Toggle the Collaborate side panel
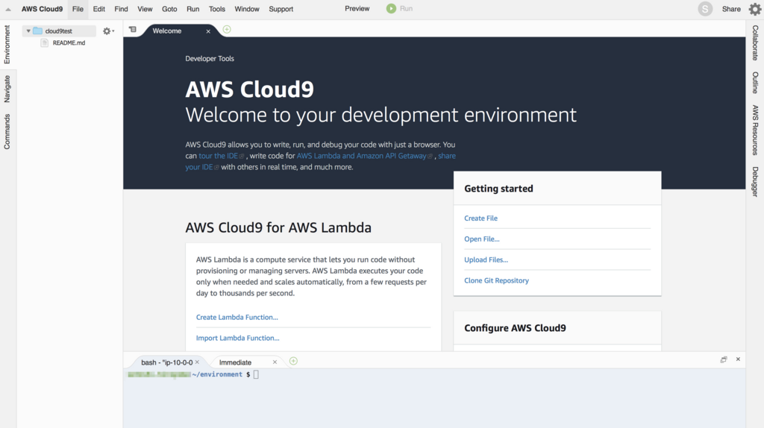 tap(755, 43)
